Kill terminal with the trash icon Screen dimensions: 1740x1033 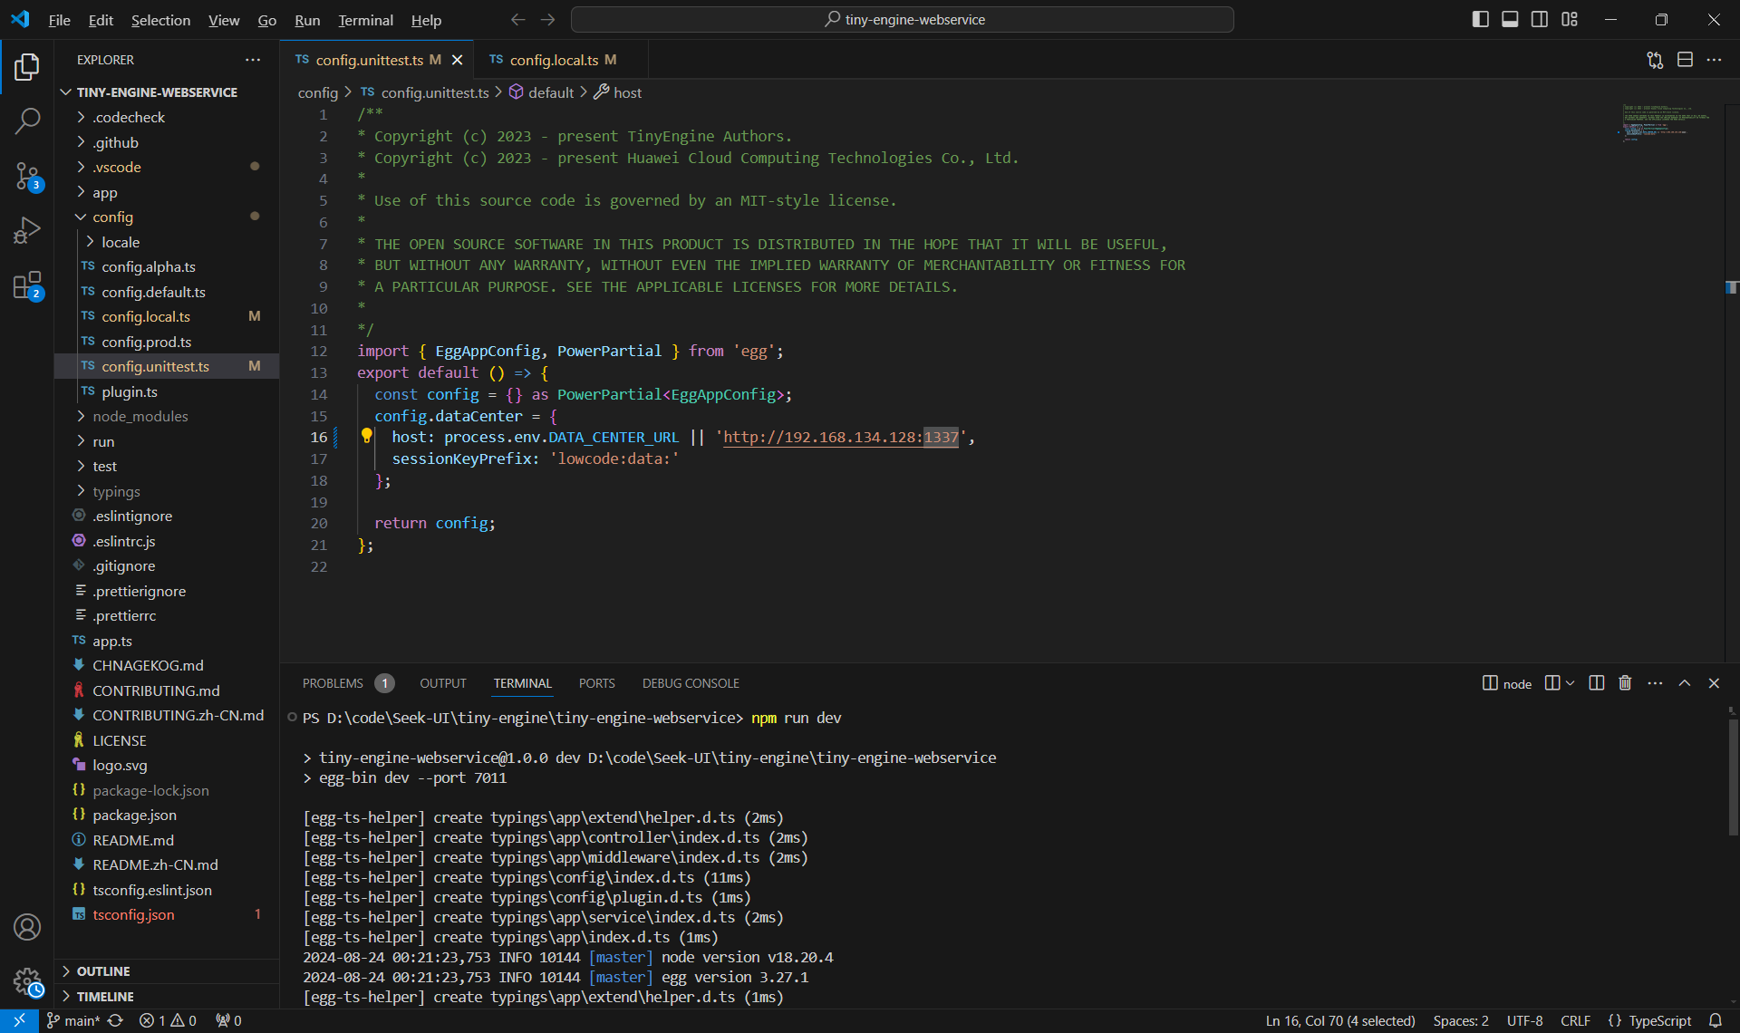click(x=1625, y=683)
